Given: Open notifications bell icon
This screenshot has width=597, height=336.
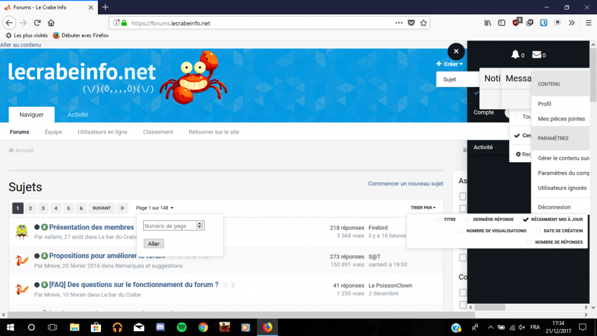Looking at the screenshot, I should (515, 54).
